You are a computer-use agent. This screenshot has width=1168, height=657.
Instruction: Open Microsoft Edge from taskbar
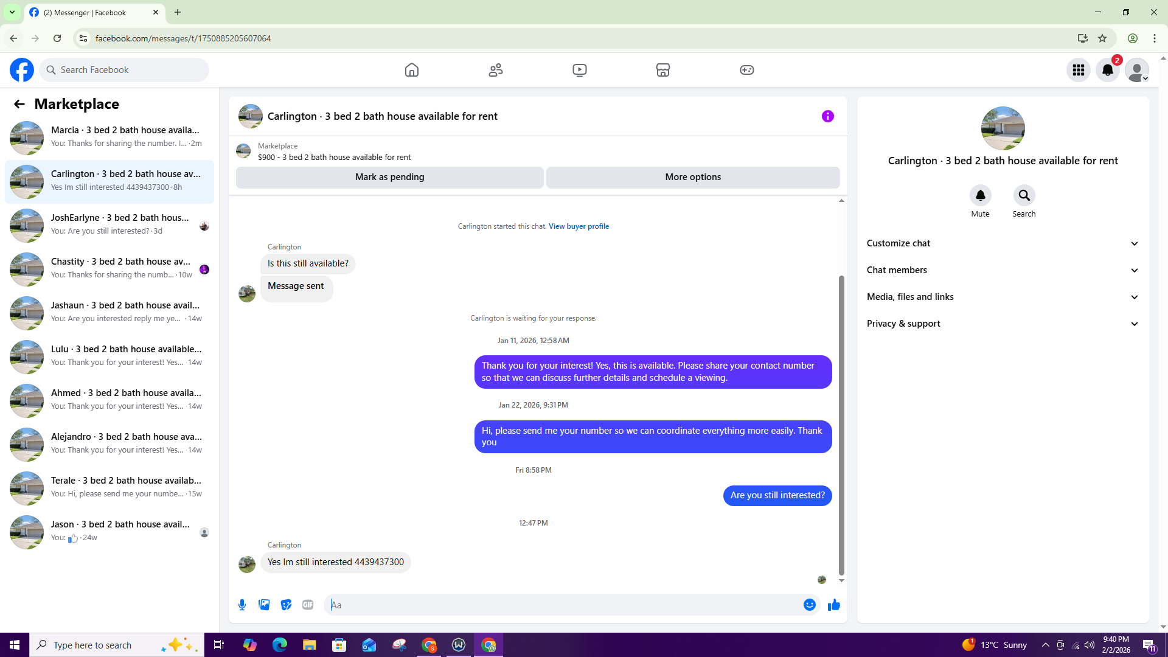tap(280, 645)
